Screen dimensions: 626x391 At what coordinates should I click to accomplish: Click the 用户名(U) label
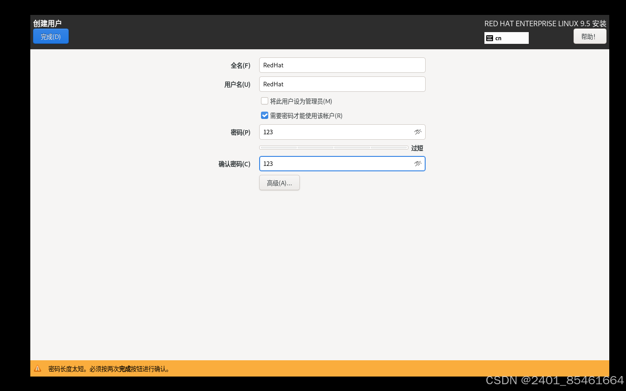(237, 85)
